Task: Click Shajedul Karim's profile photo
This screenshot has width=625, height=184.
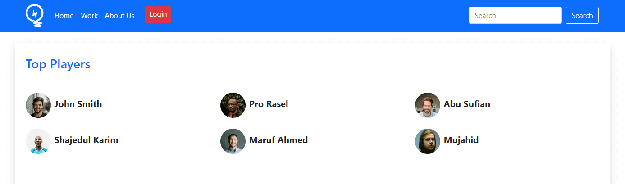Action: click(38, 141)
